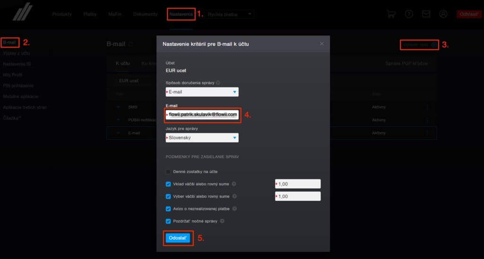The height and width of the screenshot is (259, 484).
Task: Click the bank logo in the header
Action: [23, 12]
